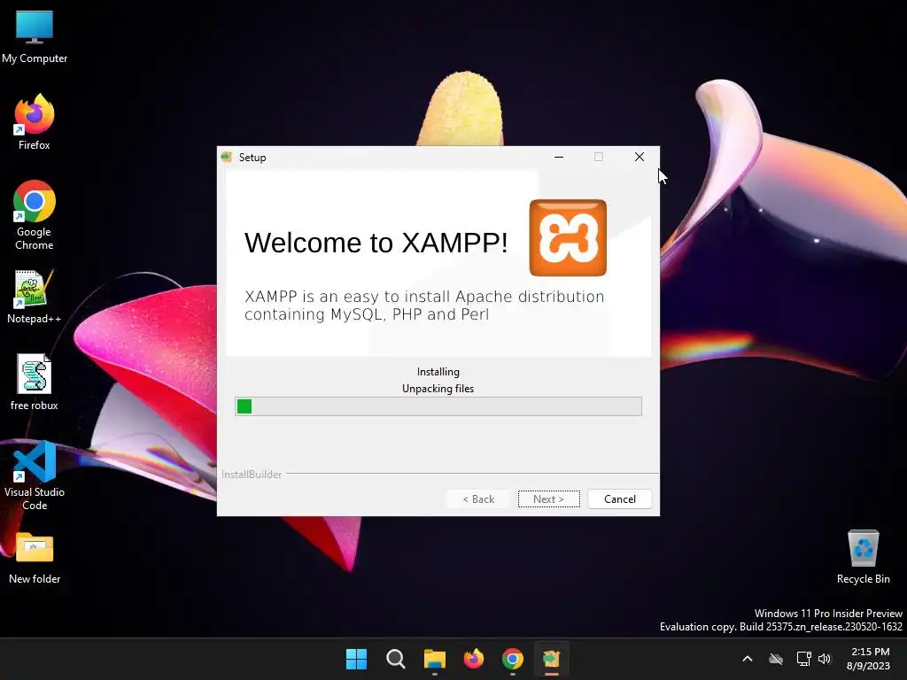The height and width of the screenshot is (680, 907).
Task: Click the XAMPP orange logo
Action: [568, 237]
